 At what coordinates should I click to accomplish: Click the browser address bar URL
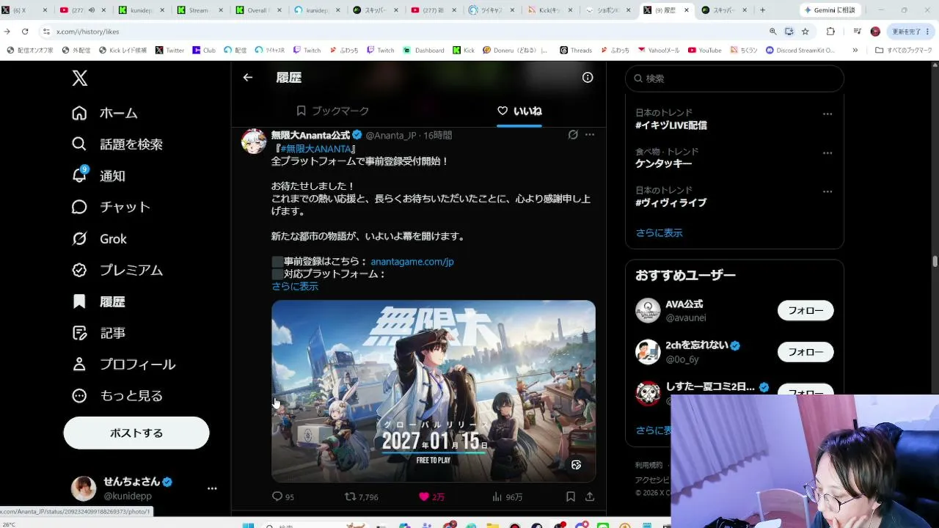click(x=87, y=32)
